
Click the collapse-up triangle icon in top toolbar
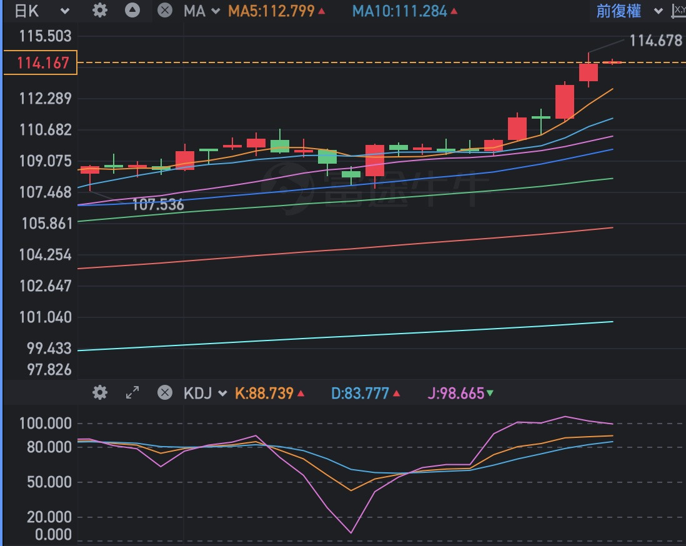coord(132,11)
